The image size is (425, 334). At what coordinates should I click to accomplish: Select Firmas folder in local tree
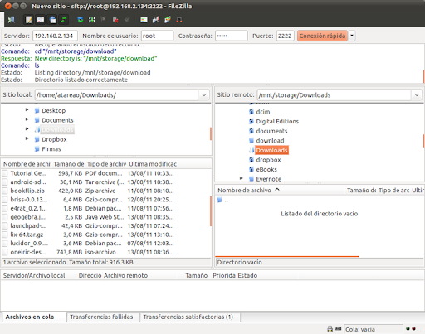pos(51,149)
